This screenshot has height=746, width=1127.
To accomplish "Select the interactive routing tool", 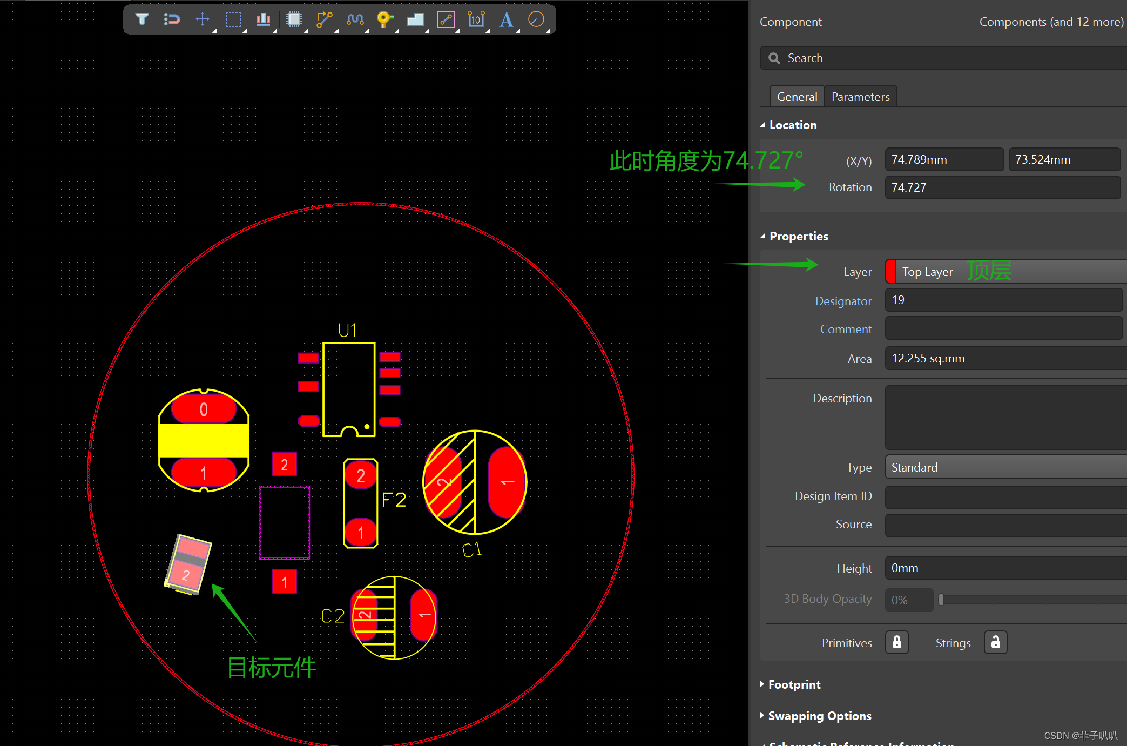I will pos(324,19).
